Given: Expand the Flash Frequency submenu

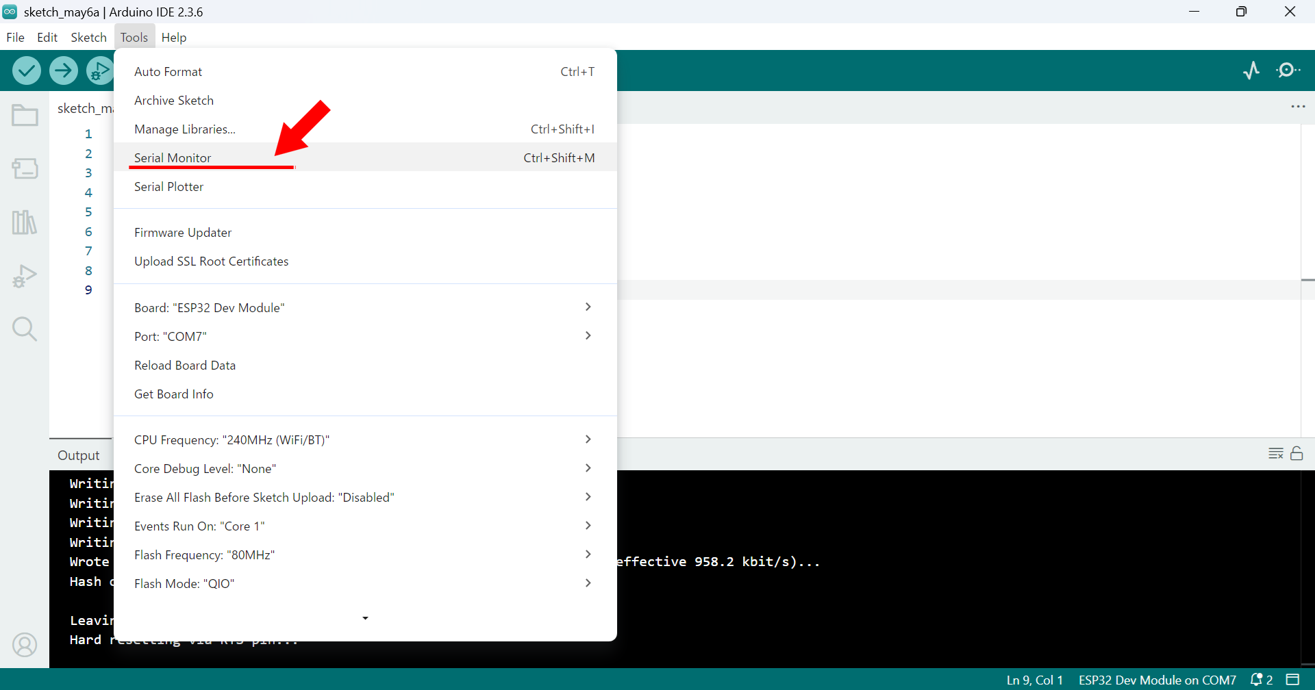Looking at the screenshot, I should coord(365,555).
